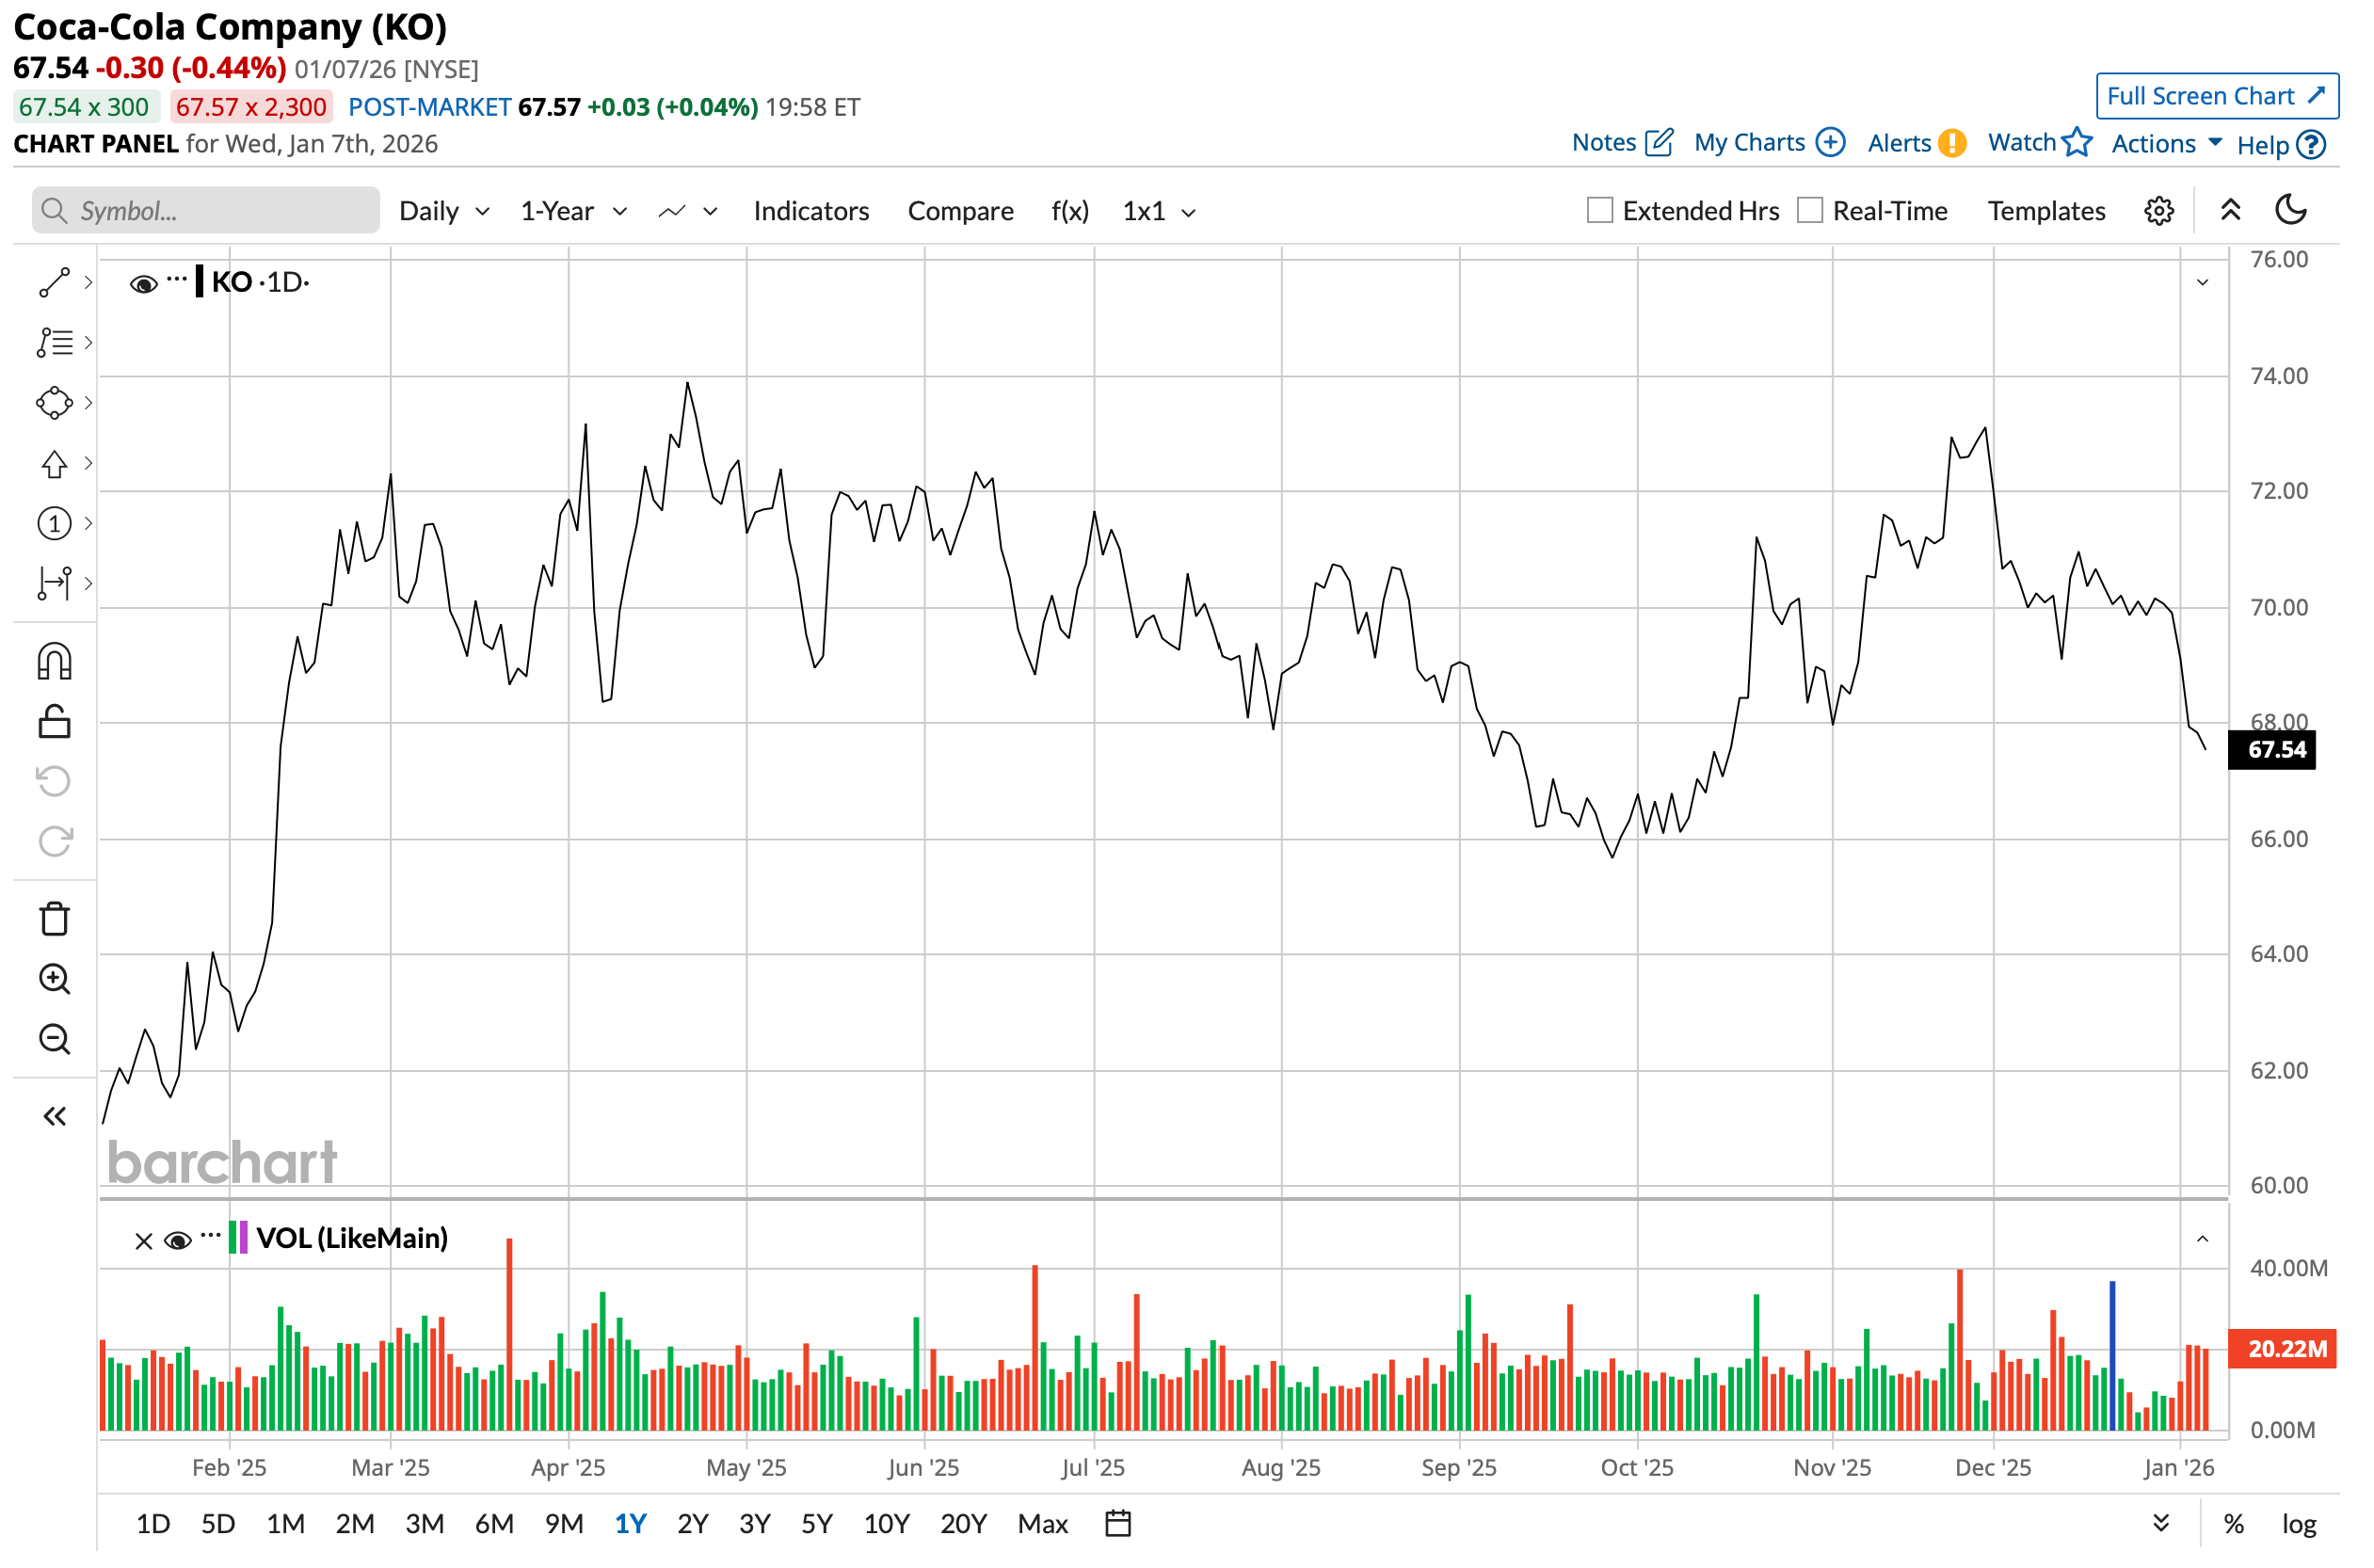The height and width of the screenshot is (1568, 2374).
Task: Open the 1-Year period dropdown
Action: (574, 211)
